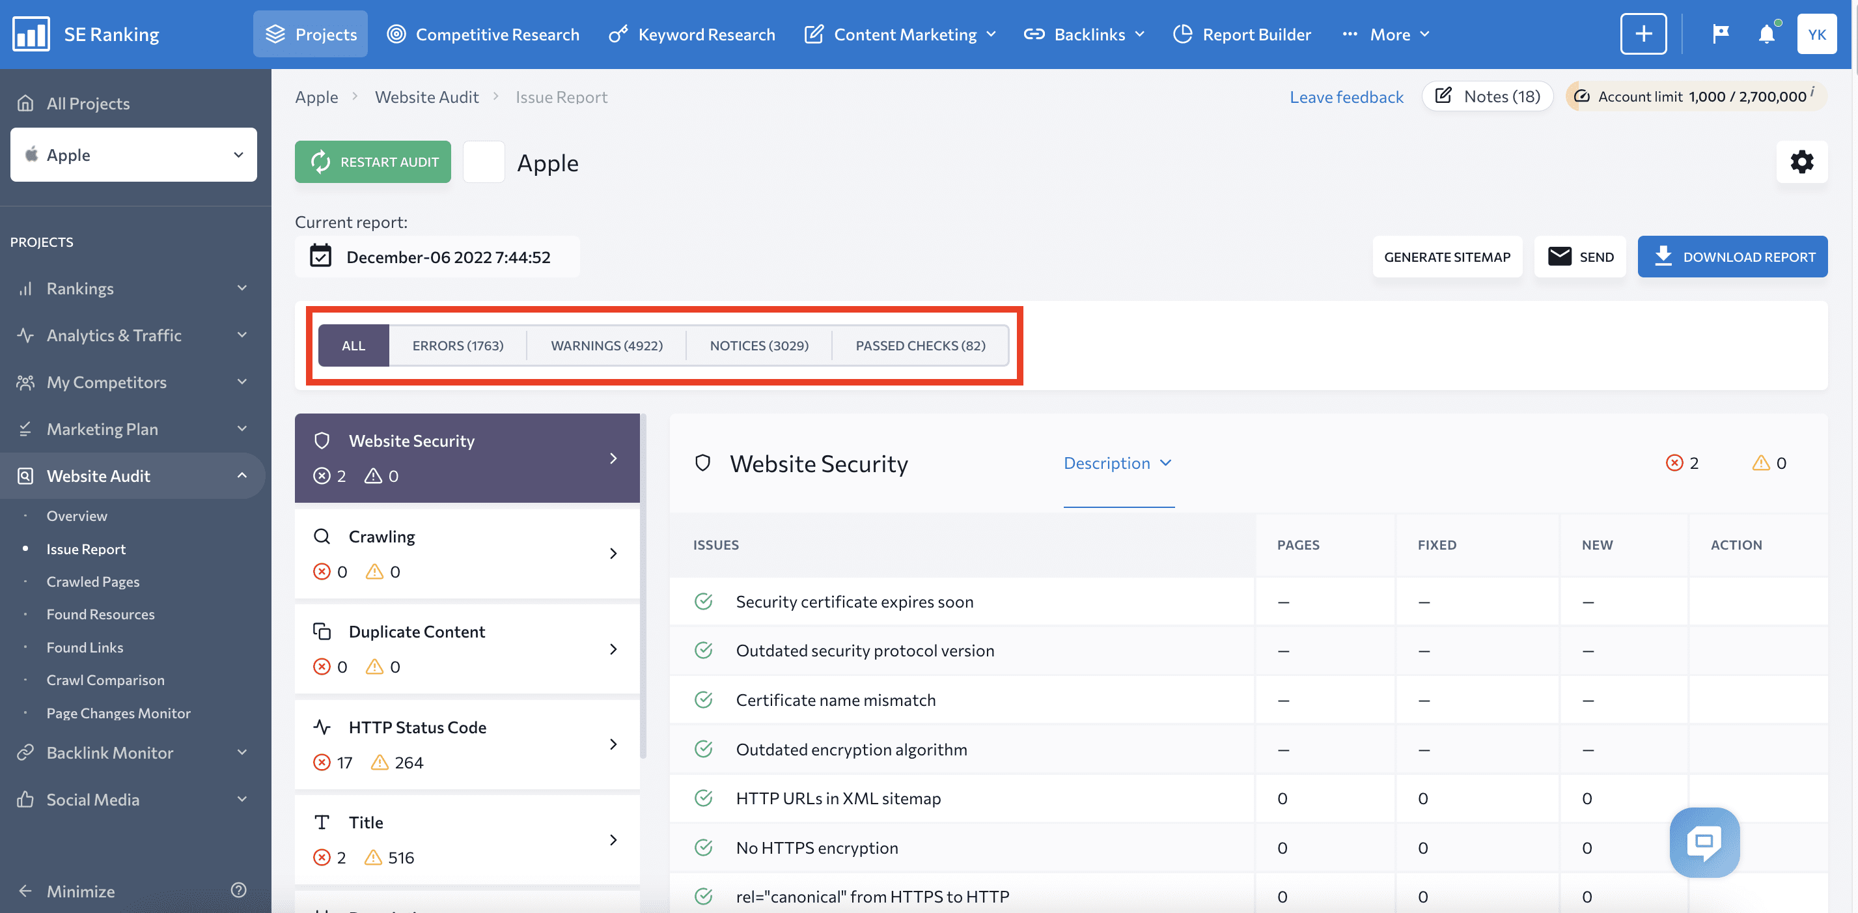Expand the Content Marketing dropdown
The image size is (1858, 913).
point(900,34)
